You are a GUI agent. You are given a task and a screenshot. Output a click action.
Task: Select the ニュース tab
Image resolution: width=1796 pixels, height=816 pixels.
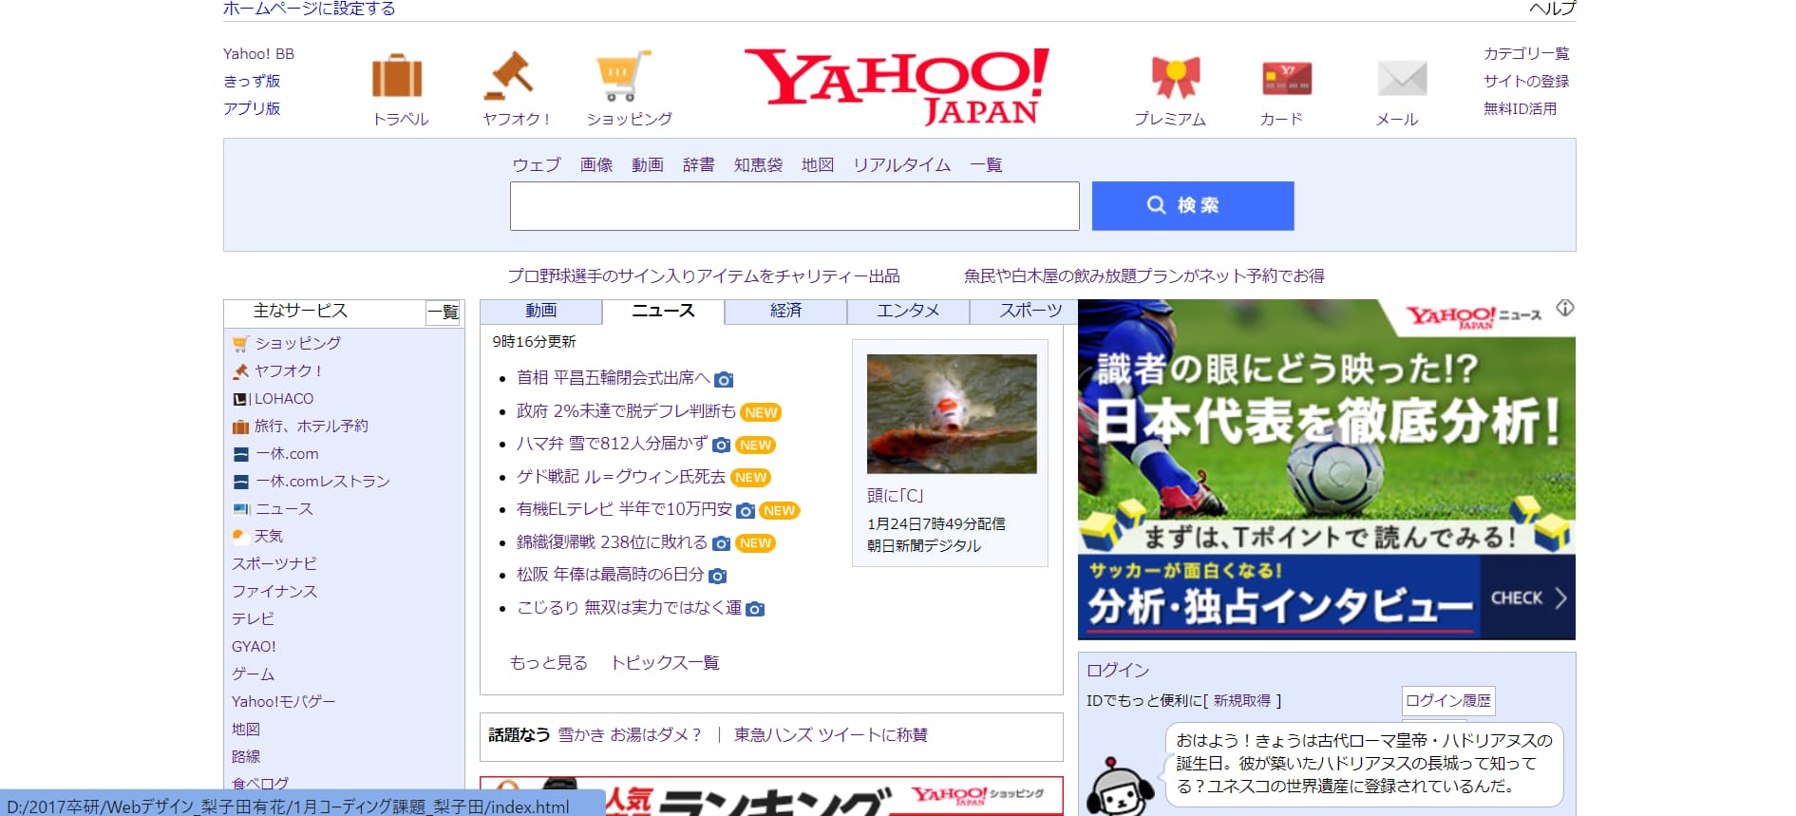pos(663,312)
